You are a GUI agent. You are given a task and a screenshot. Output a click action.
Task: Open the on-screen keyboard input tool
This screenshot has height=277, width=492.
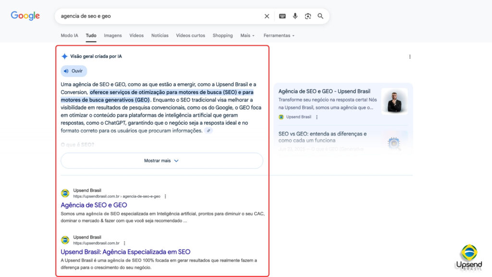(283, 16)
